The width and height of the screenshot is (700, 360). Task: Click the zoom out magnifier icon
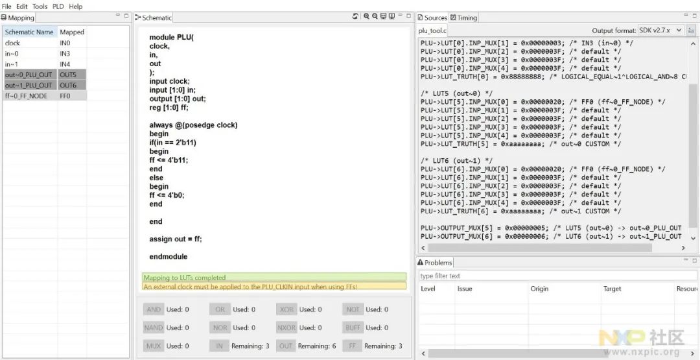(x=375, y=16)
